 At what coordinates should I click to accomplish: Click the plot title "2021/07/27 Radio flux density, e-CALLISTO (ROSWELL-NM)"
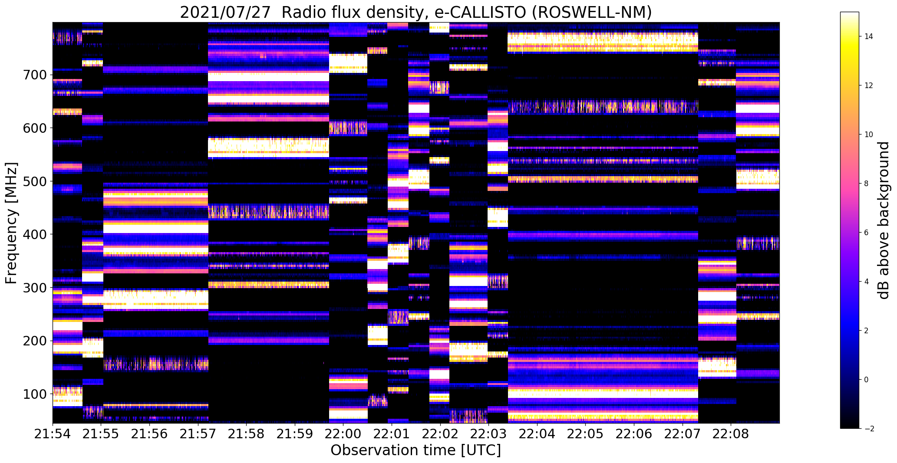[416, 12]
